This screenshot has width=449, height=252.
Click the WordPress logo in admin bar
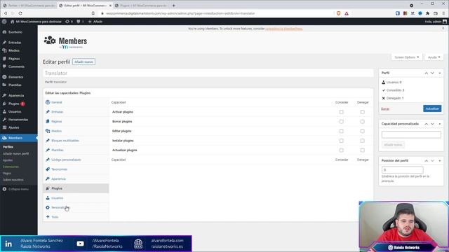[x=4, y=22]
